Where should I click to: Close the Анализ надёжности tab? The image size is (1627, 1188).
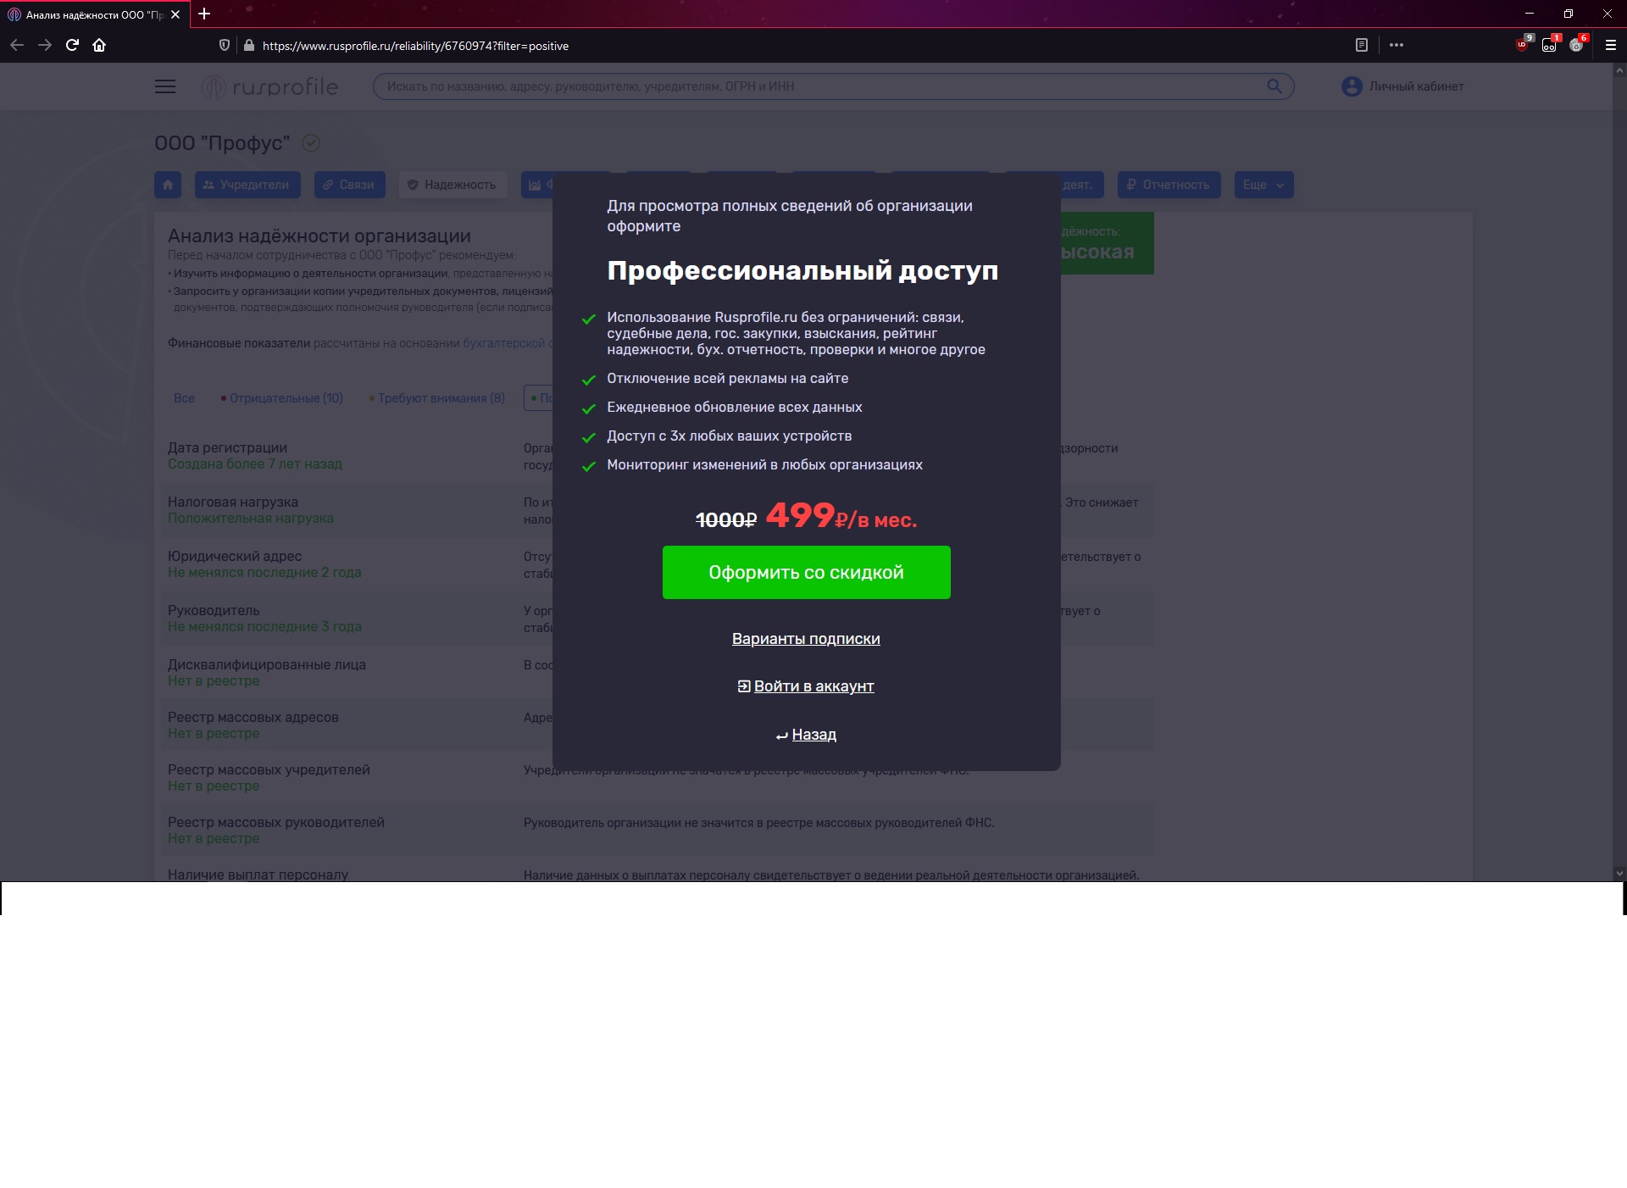pyautogui.click(x=175, y=14)
